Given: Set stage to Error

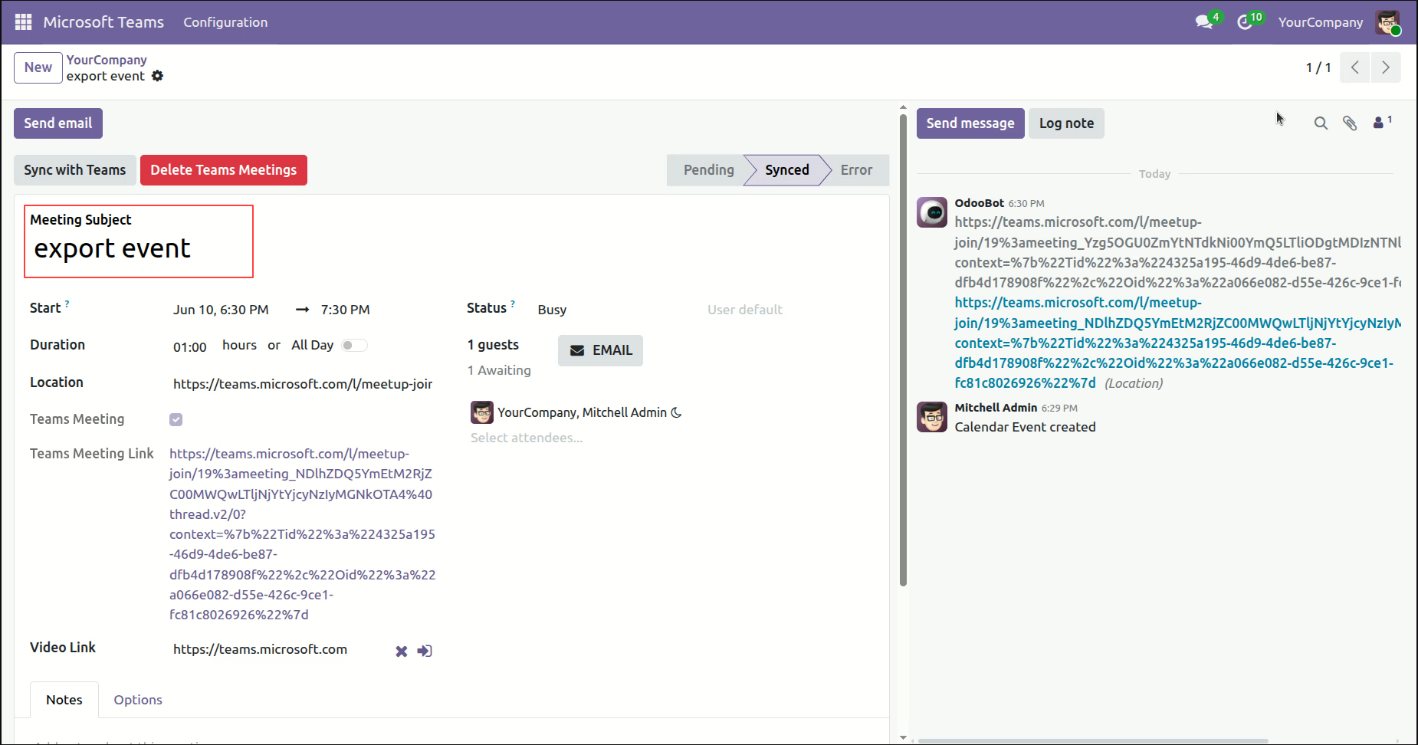Looking at the screenshot, I should [856, 170].
